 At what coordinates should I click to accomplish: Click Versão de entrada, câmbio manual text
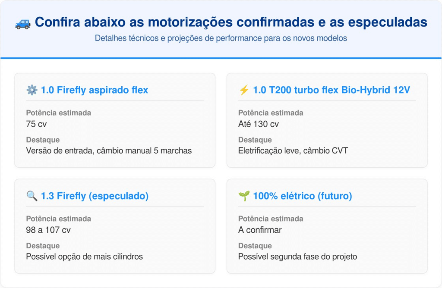(x=109, y=151)
